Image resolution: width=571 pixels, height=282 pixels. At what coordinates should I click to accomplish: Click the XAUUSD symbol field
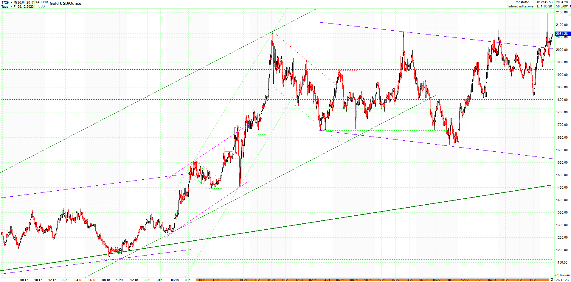click(41, 2)
